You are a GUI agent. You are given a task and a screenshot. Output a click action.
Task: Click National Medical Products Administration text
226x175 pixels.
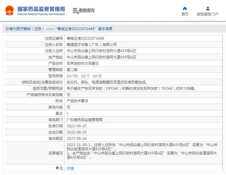(x=41, y=14)
